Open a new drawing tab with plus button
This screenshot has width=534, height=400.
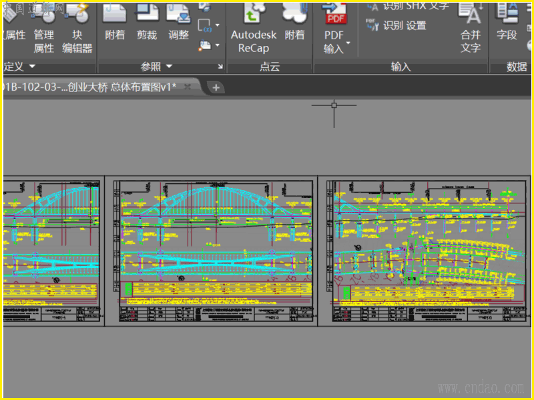tap(216, 87)
